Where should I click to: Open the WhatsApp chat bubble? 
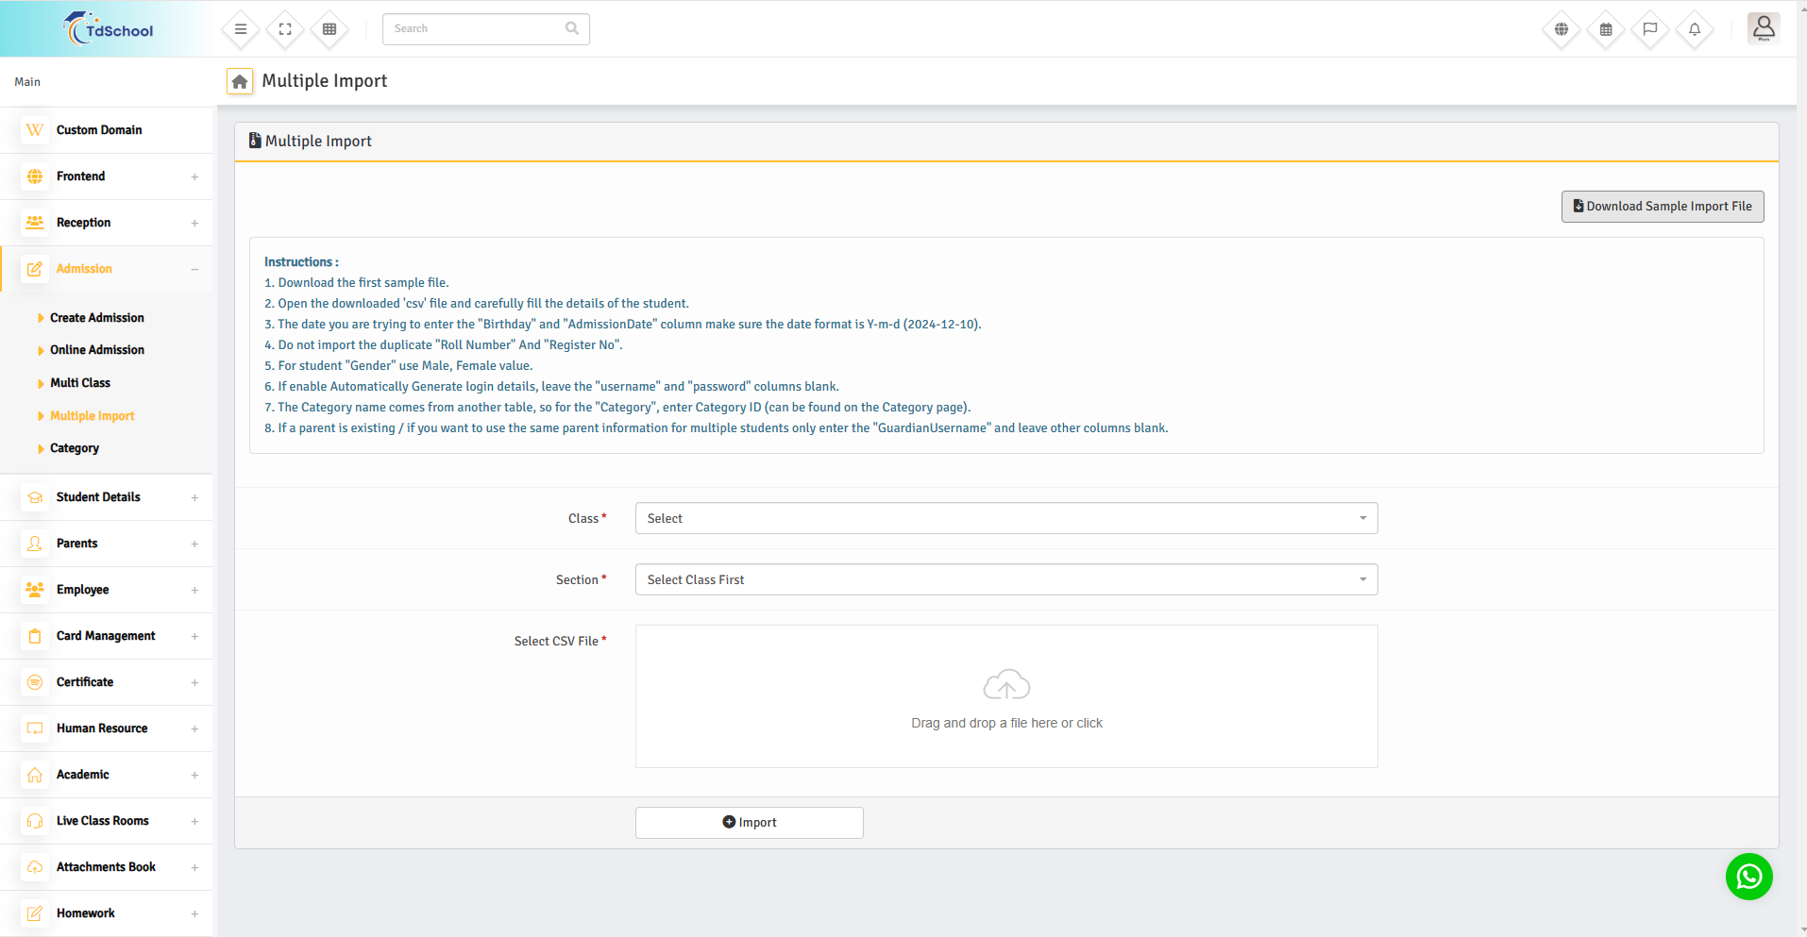(x=1748, y=877)
